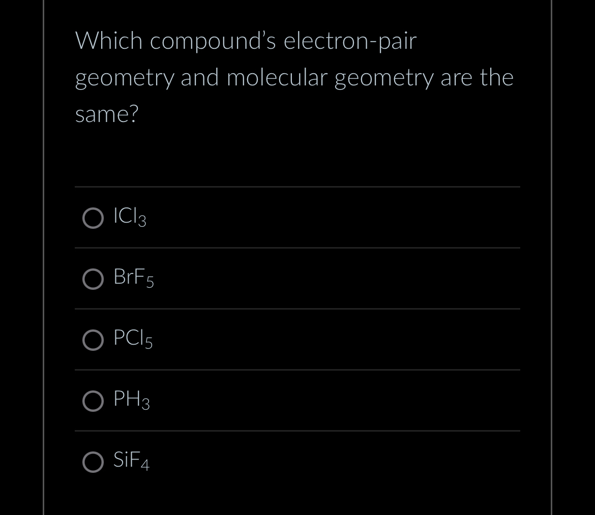Click the PH3 answer label
Screen dimensions: 595x515
(131, 400)
